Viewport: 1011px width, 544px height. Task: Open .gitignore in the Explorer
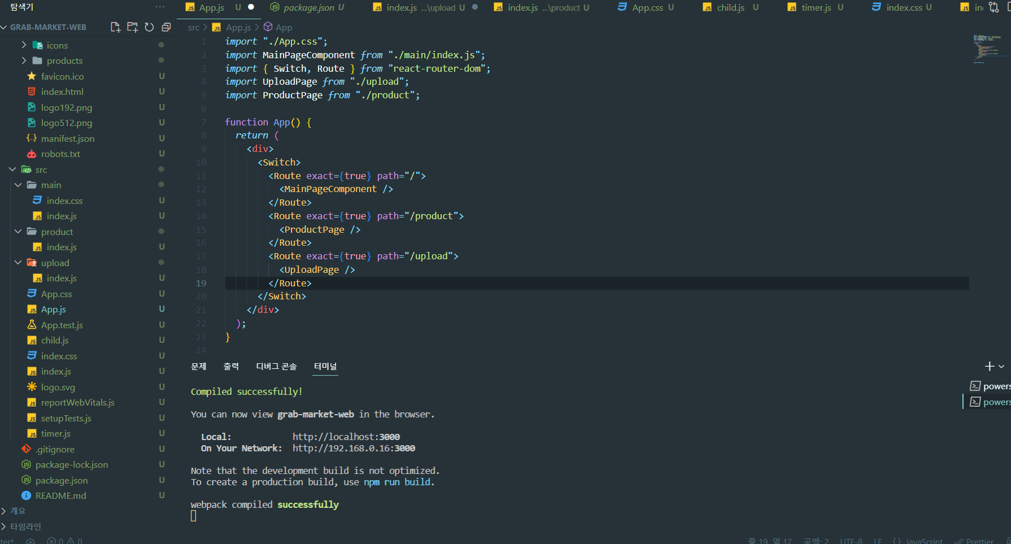click(55, 449)
